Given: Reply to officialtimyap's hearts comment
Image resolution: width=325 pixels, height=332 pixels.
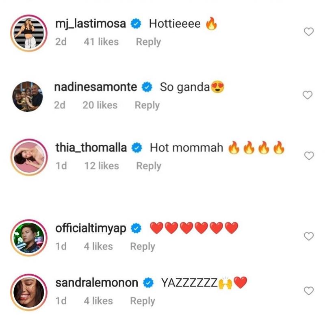Looking at the screenshot, I should [x=142, y=246].
